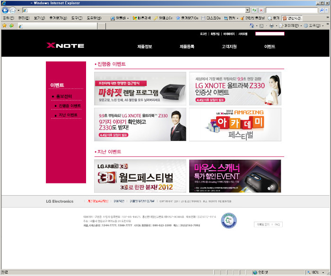Click the red Stop loading icon

click(261, 10)
